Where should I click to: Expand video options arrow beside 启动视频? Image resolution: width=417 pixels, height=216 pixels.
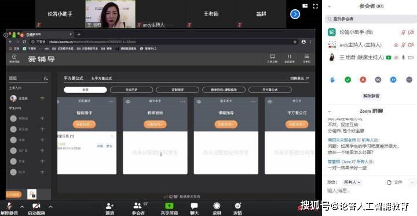[x=50, y=207]
